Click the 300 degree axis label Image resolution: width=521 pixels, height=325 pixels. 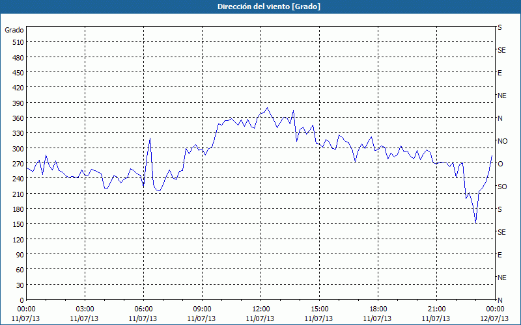[x=18, y=149]
